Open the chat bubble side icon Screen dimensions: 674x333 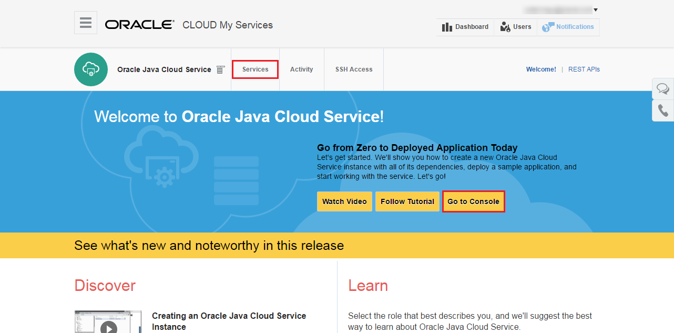[x=663, y=89]
